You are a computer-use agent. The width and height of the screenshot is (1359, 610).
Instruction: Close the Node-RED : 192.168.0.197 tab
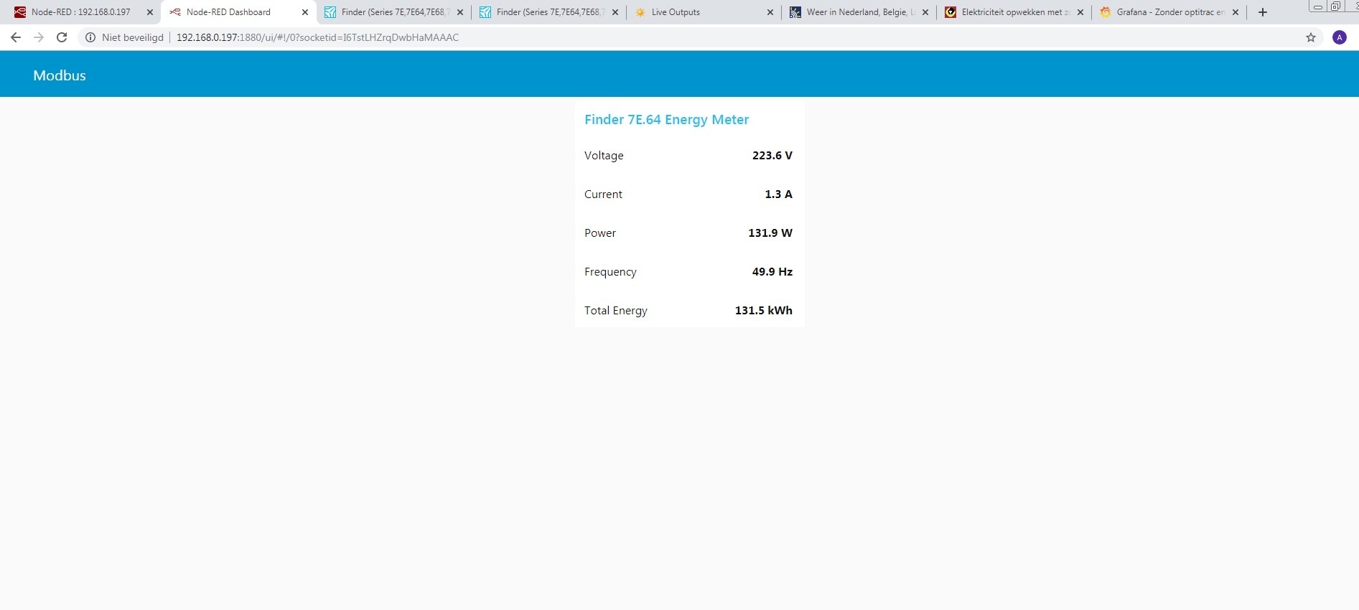pyautogui.click(x=150, y=12)
